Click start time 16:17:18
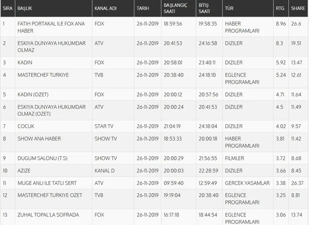Viewport: 309px width, 225px height. [171, 215]
